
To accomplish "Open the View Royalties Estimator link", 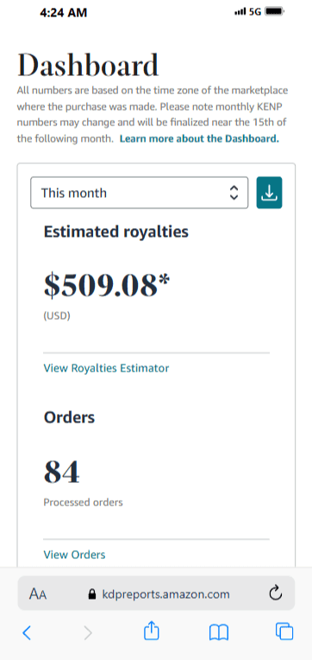I will [x=106, y=368].
